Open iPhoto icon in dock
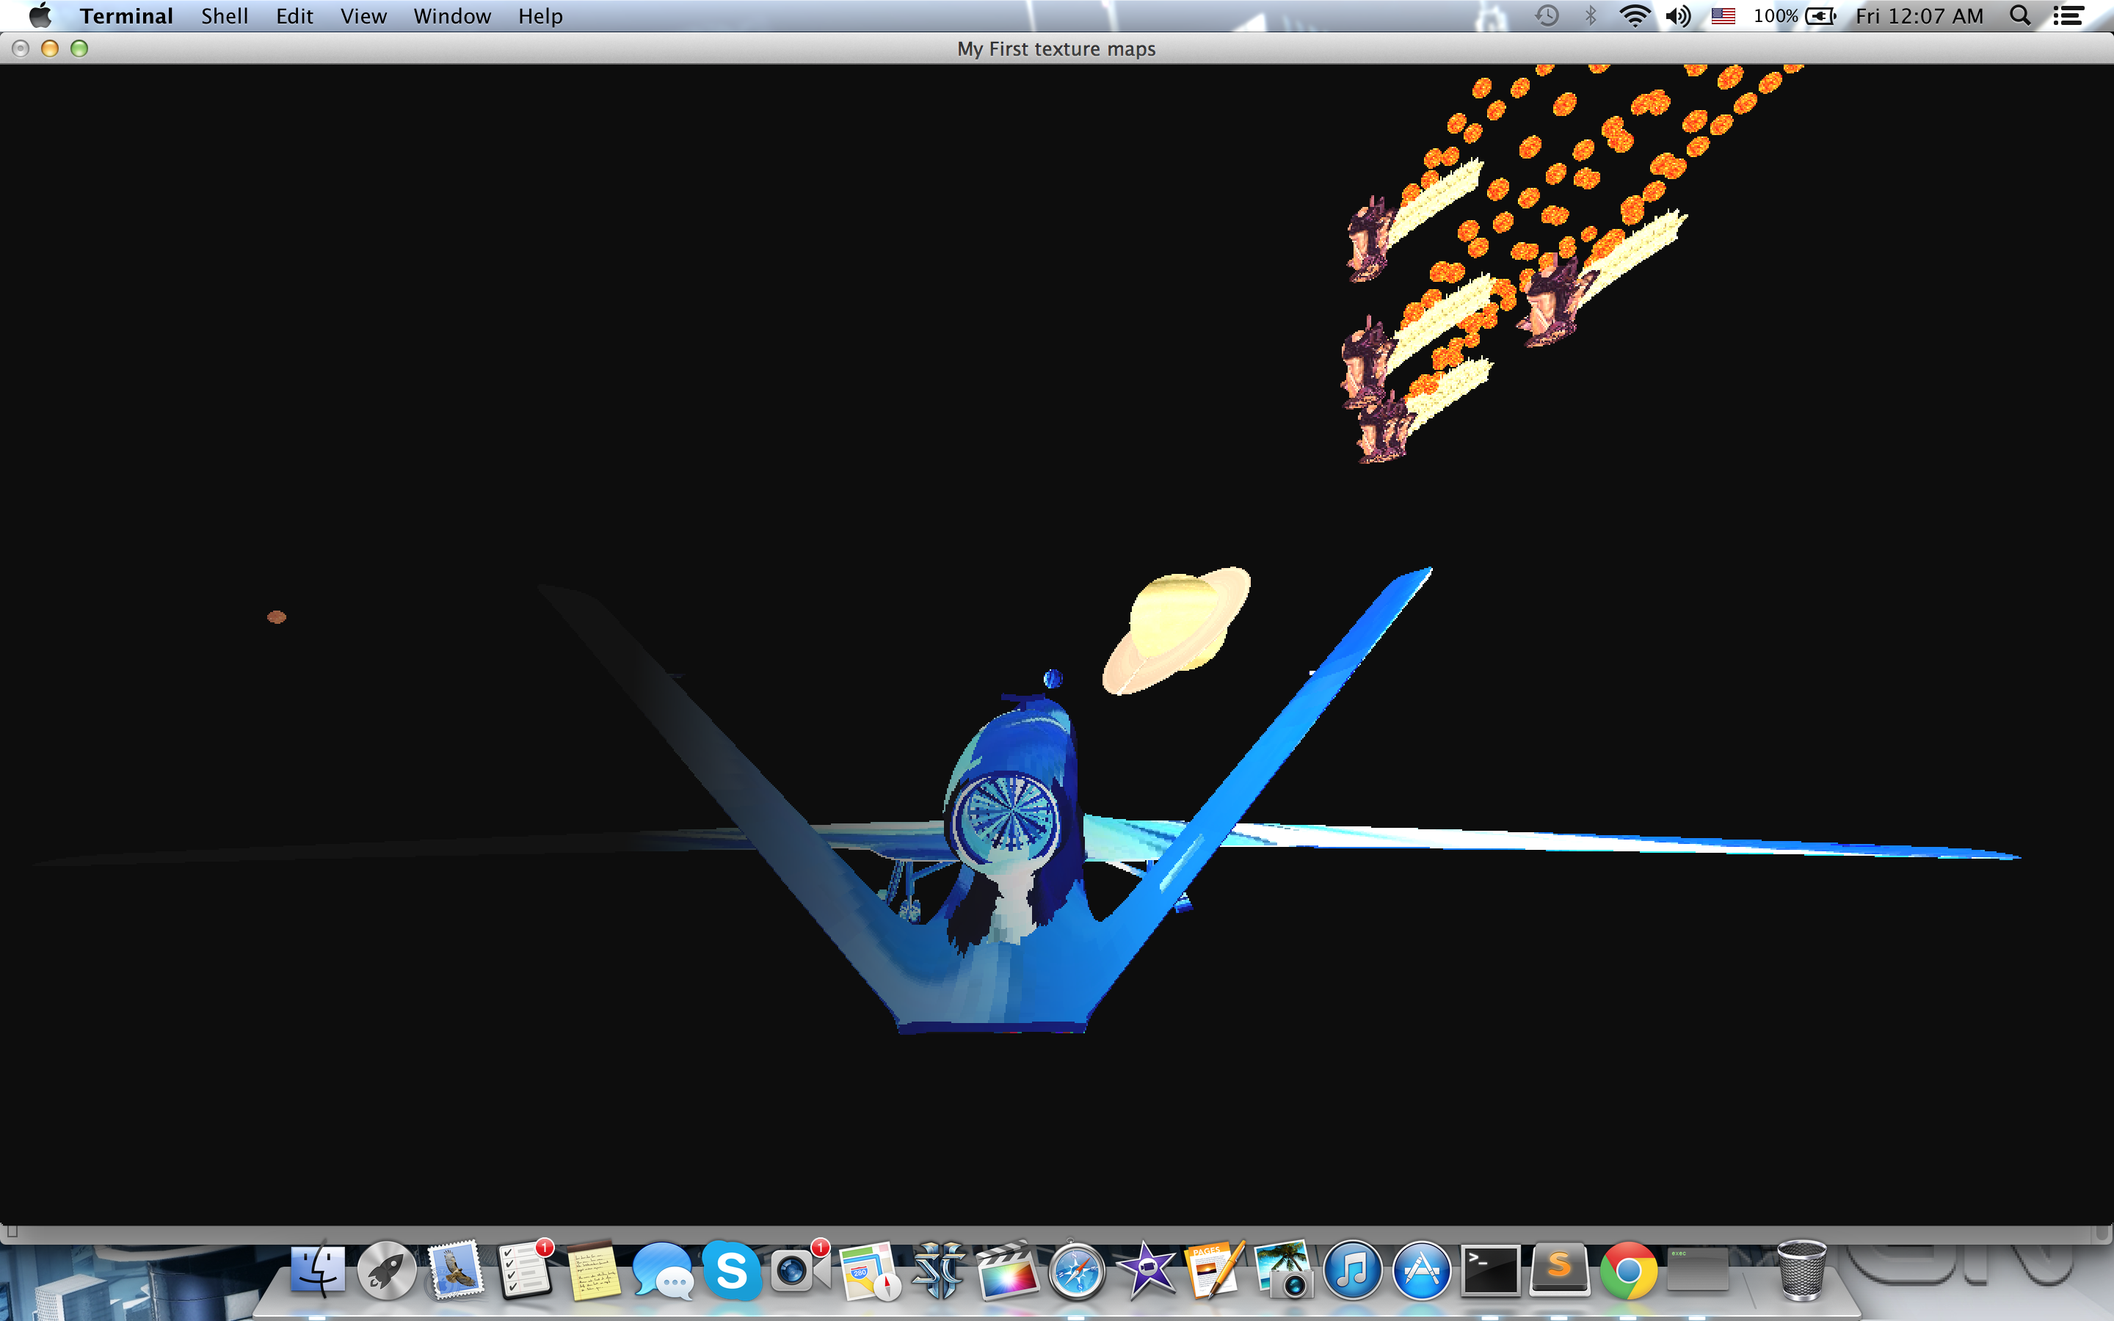The height and width of the screenshot is (1321, 2114). click(1283, 1270)
